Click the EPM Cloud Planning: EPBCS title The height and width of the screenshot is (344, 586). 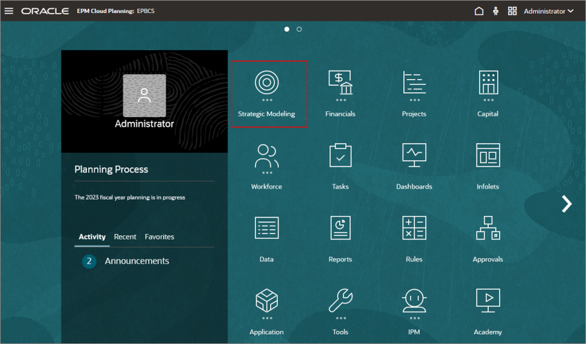click(x=116, y=11)
